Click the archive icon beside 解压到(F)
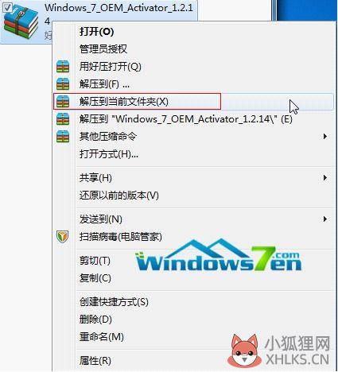The width and height of the screenshot is (338, 372). coord(63,84)
